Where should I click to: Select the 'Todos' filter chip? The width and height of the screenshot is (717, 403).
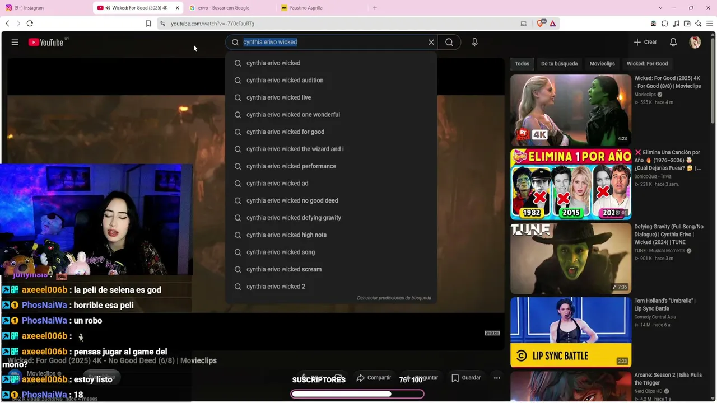[522, 64]
